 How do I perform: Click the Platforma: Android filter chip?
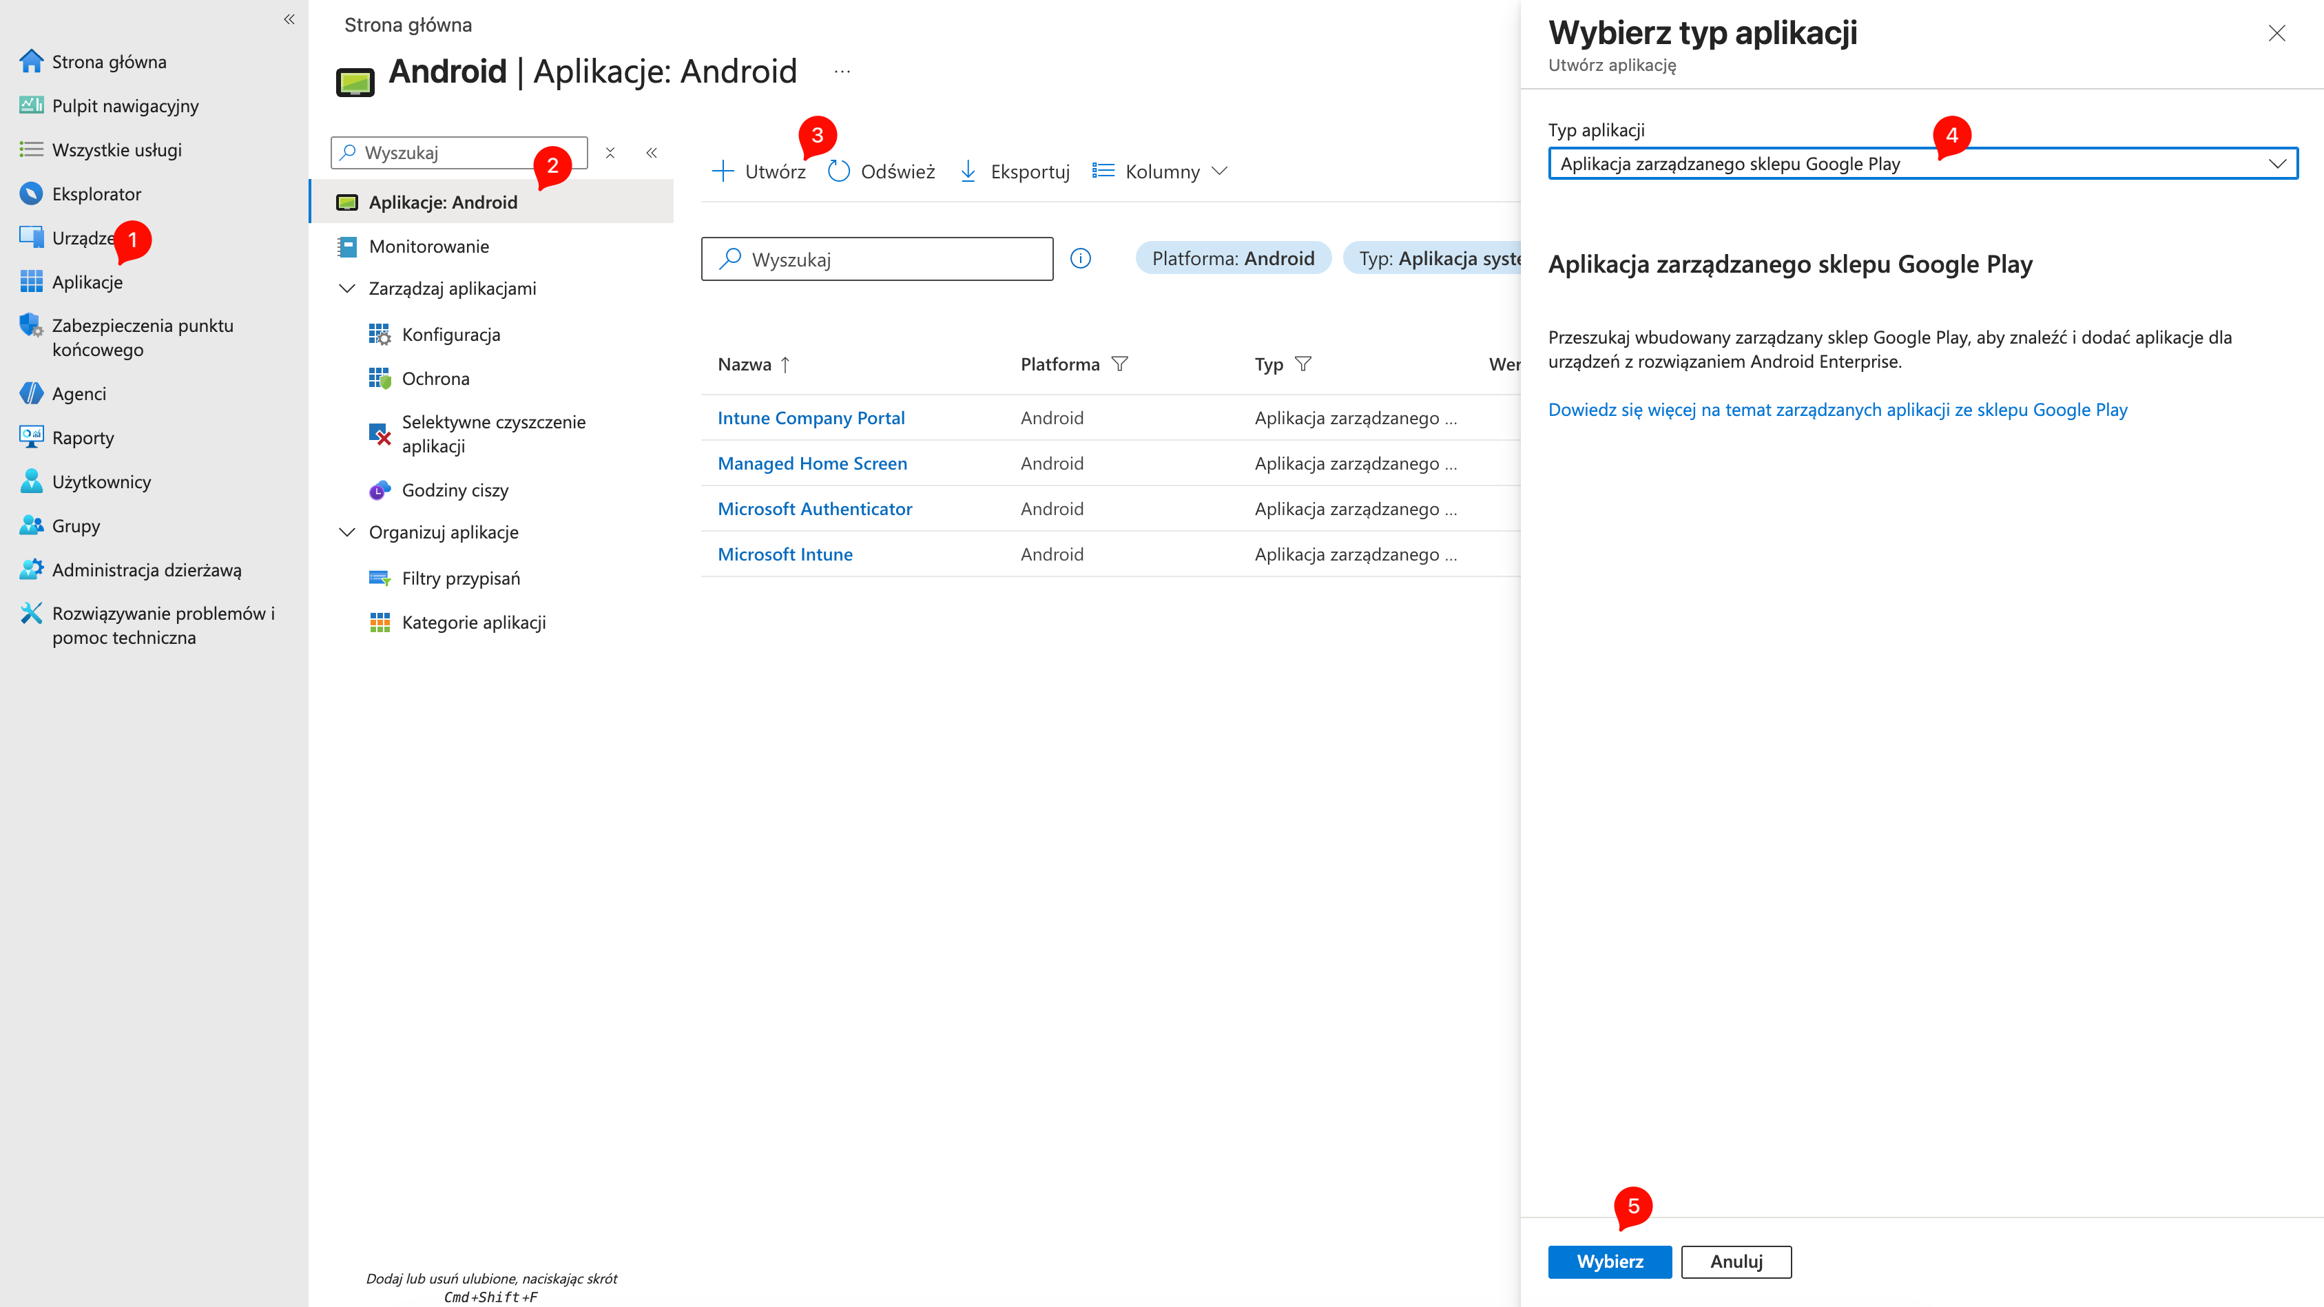pyautogui.click(x=1232, y=258)
